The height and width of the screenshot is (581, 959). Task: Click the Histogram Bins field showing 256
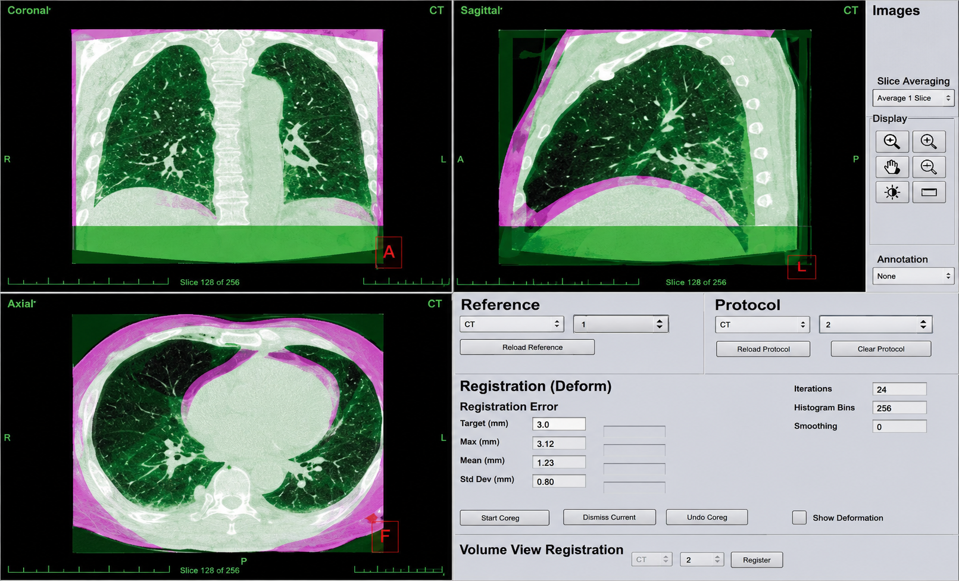[x=899, y=408]
